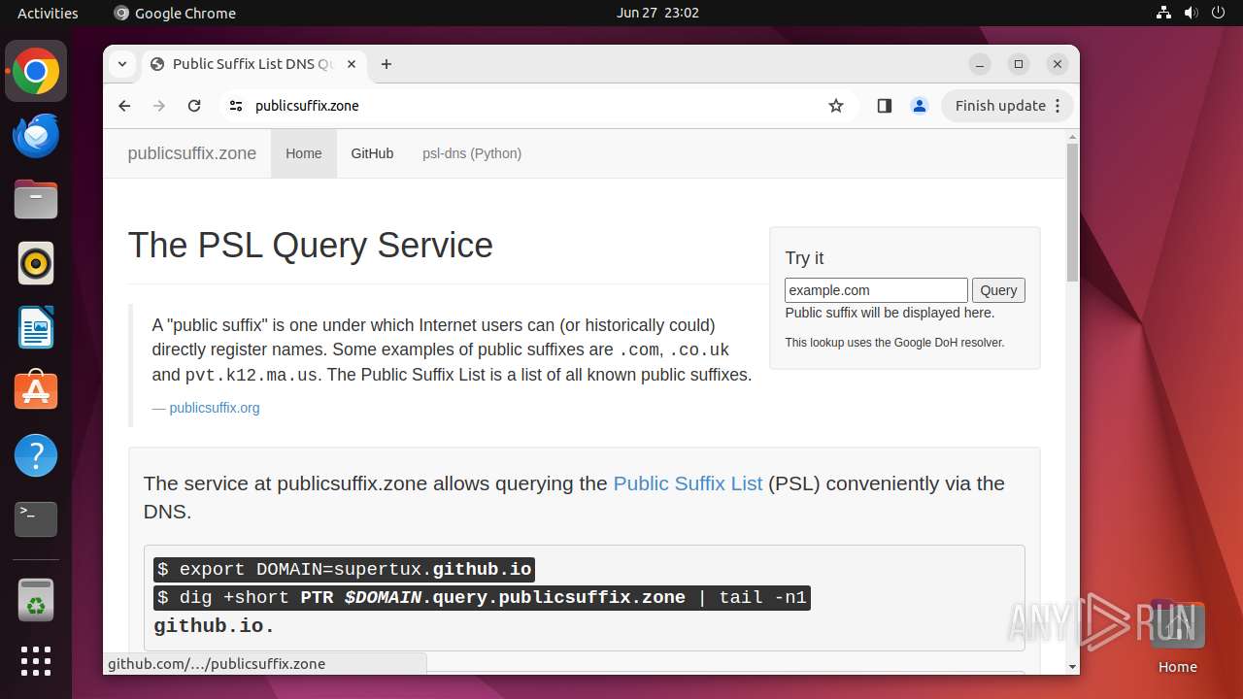The height and width of the screenshot is (699, 1243).
Task: Launch Thunderbird mail from the dock
Action: point(36,136)
